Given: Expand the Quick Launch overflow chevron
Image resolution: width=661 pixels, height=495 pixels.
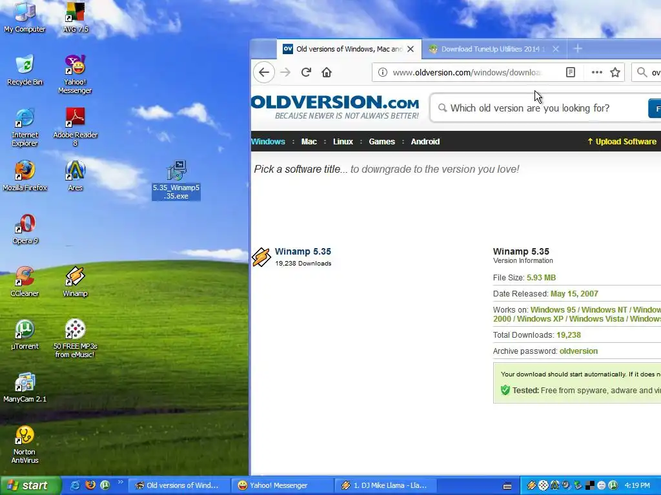Looking at the screenshot, I should (120, 482).
